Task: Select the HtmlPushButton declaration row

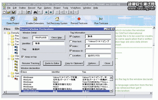Action: pos(66,91)
